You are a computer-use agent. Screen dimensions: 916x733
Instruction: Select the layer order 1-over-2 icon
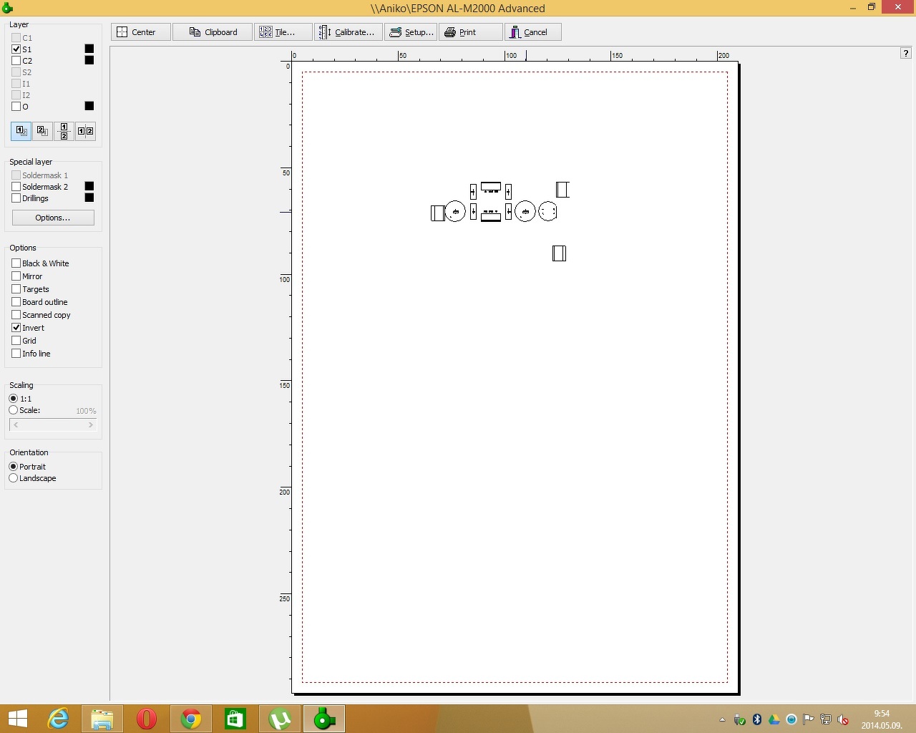(x=21, y=131)
